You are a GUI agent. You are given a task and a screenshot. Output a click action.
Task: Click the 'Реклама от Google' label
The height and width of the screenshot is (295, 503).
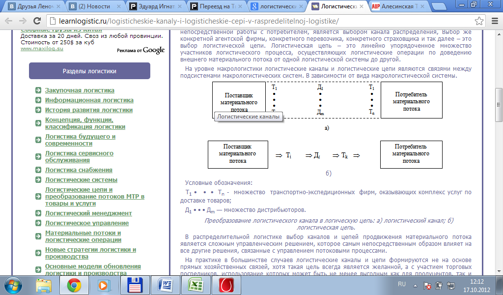tap(140, 51)
